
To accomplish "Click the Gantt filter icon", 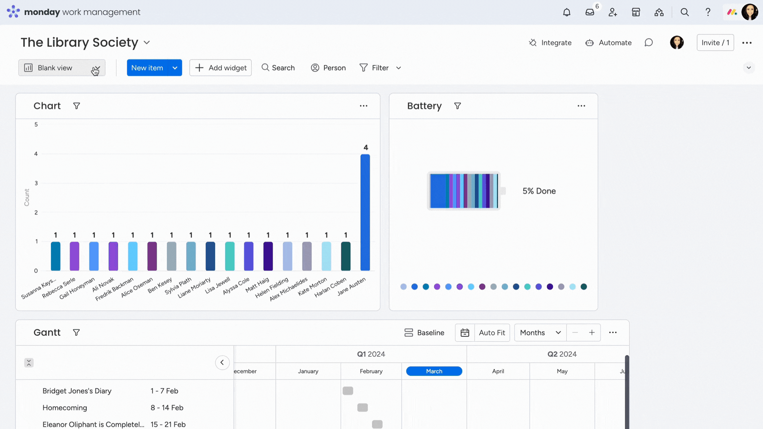I will coord(76,332).
